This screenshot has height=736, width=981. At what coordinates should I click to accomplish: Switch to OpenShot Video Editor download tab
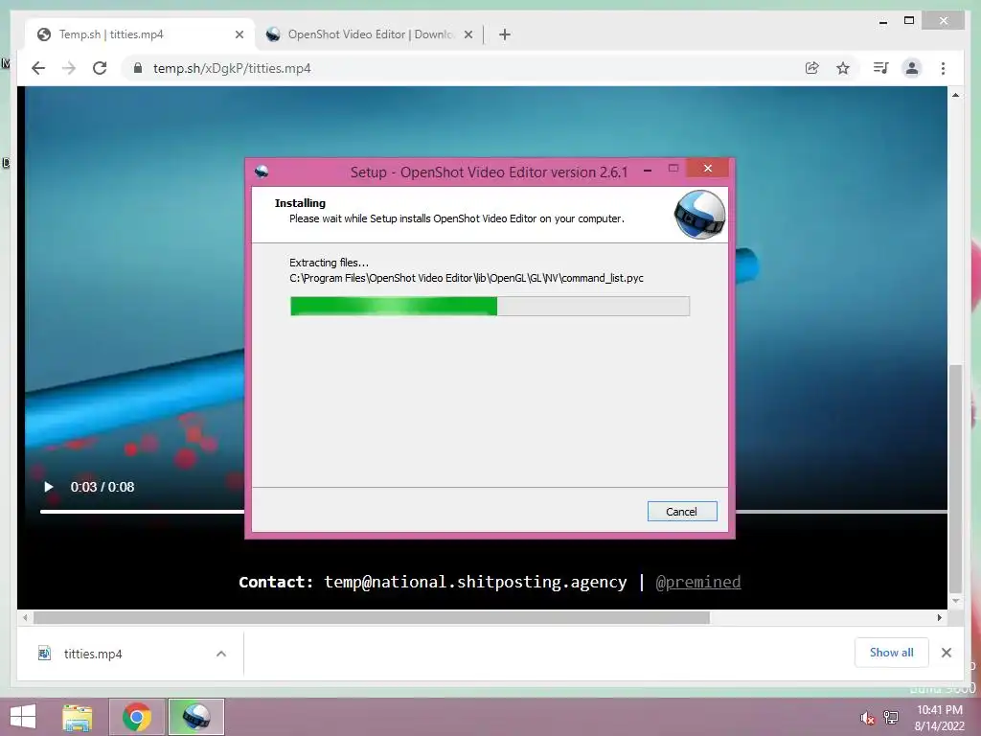coord(369,34)
